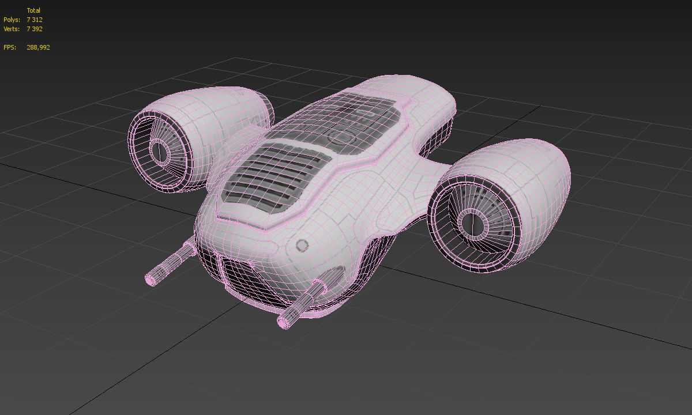Viewport: 692px width, 415px height.
Task: Click the "Total" statistics header
Action: coord(33,10)
